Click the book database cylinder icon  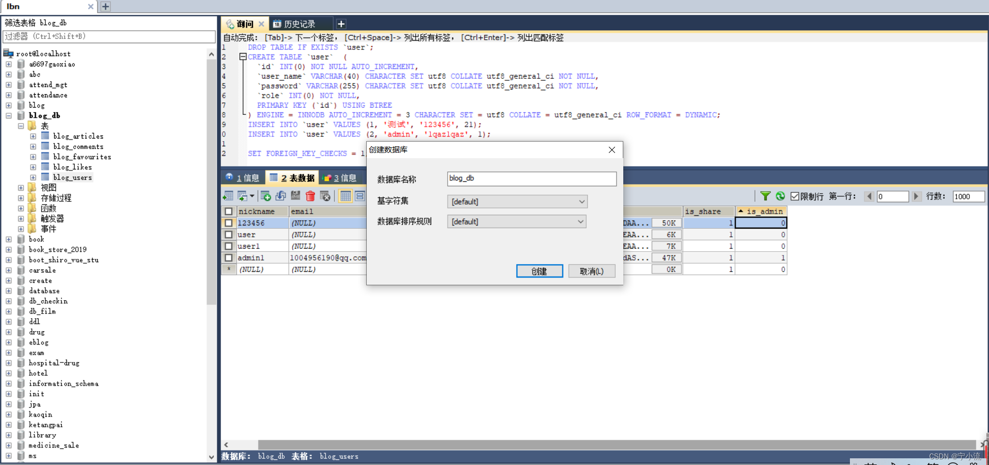pyautogui.click(x=21, y=239)
